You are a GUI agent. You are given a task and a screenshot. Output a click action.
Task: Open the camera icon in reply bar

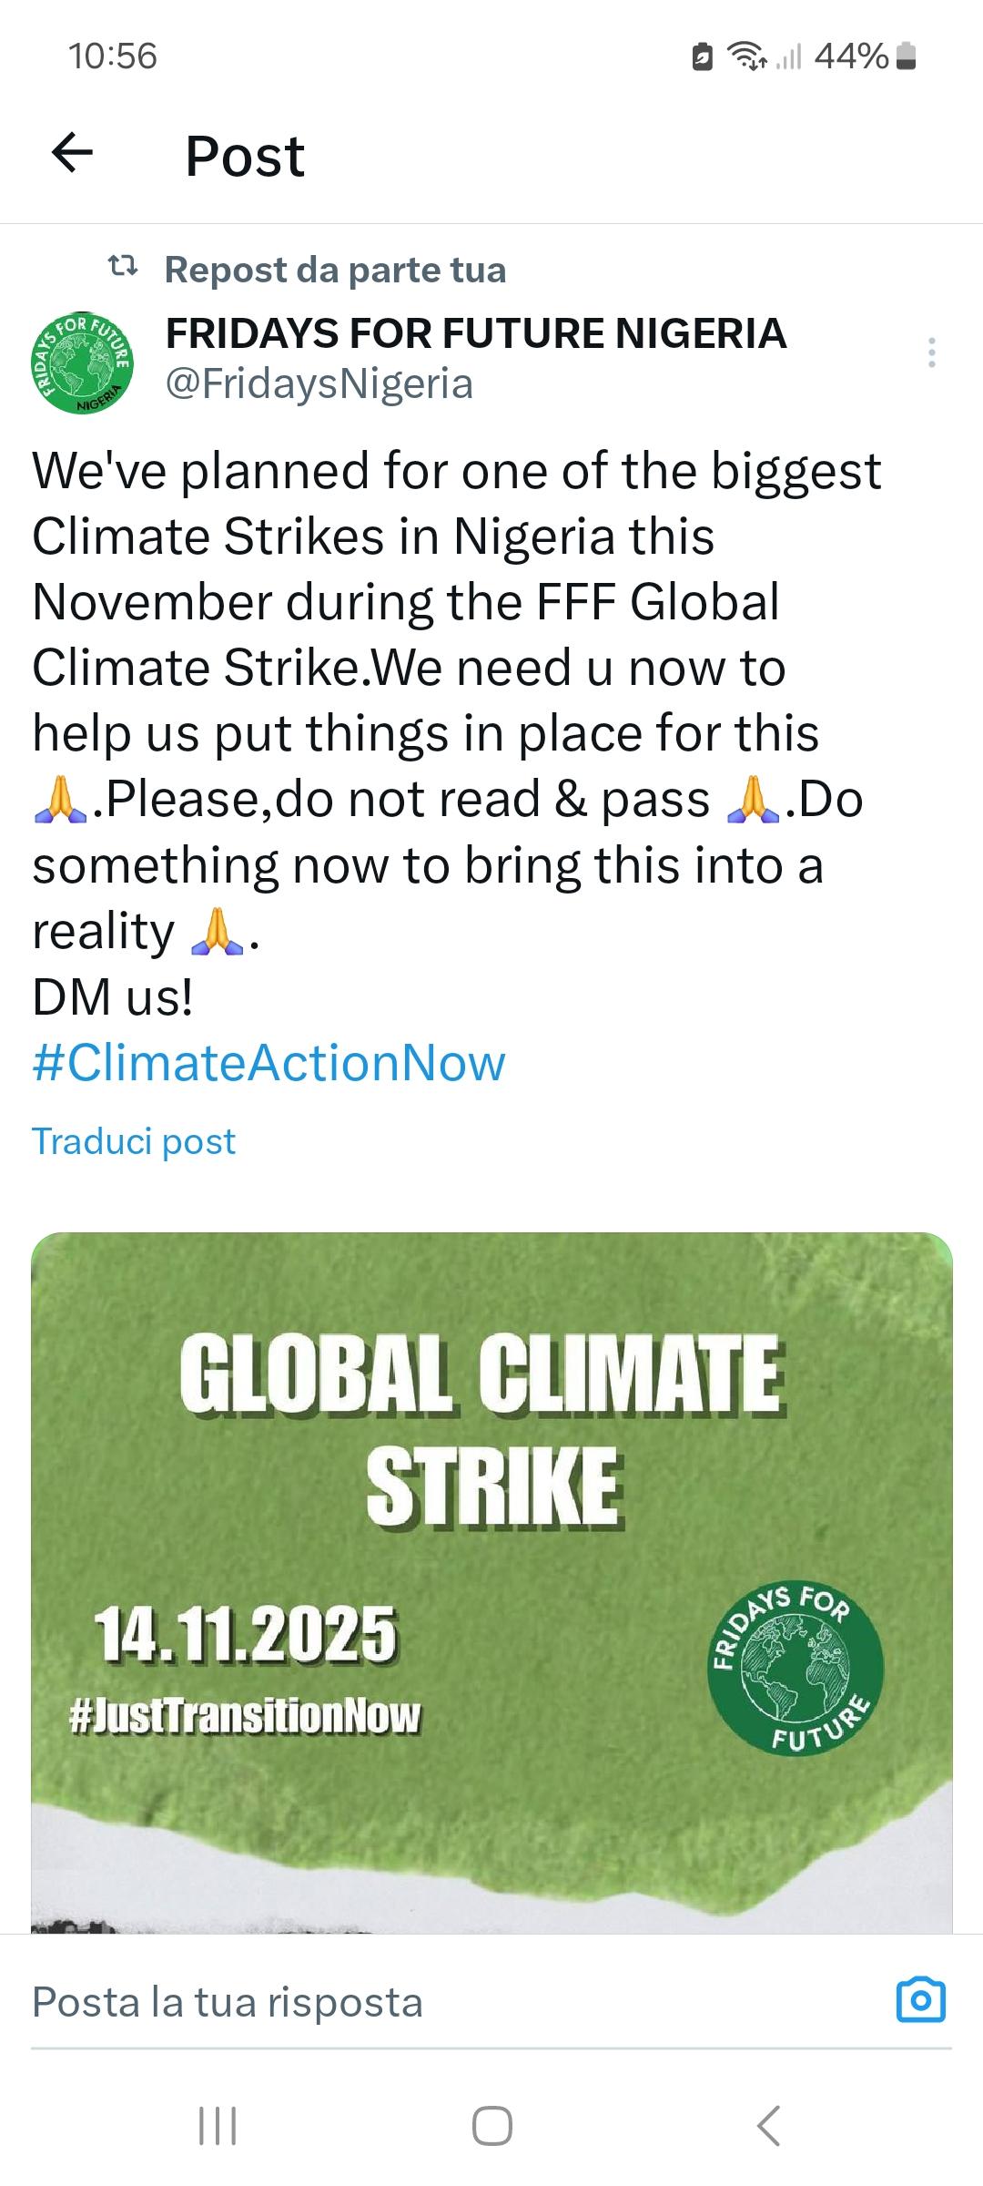click(920, 2001)
